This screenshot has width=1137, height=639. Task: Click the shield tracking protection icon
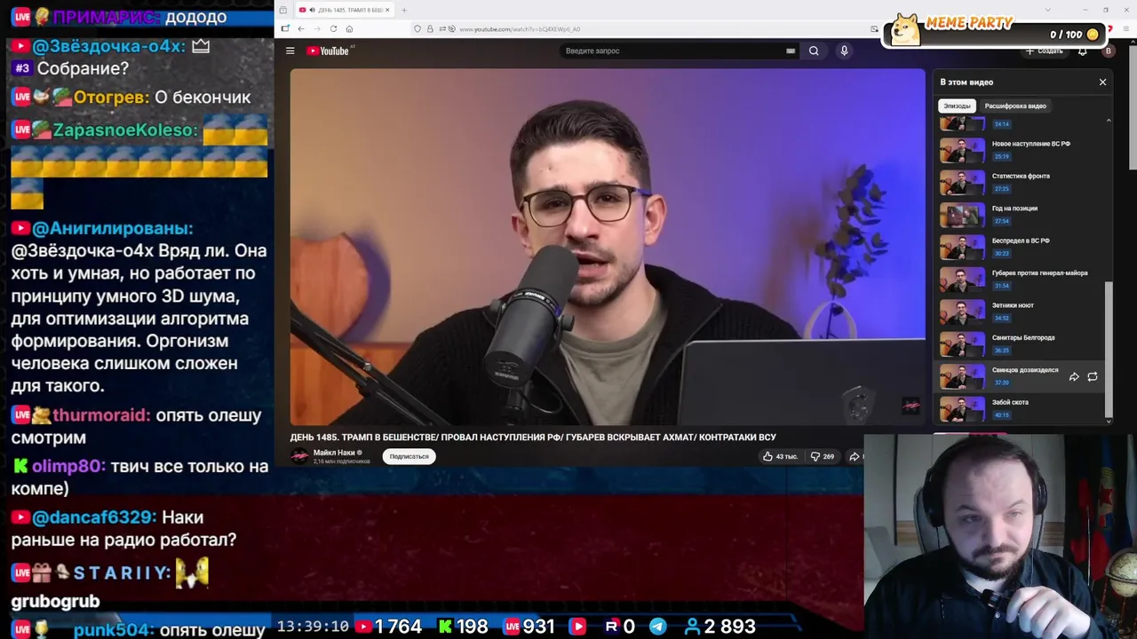pyautogui.click(x=417, y=29)
